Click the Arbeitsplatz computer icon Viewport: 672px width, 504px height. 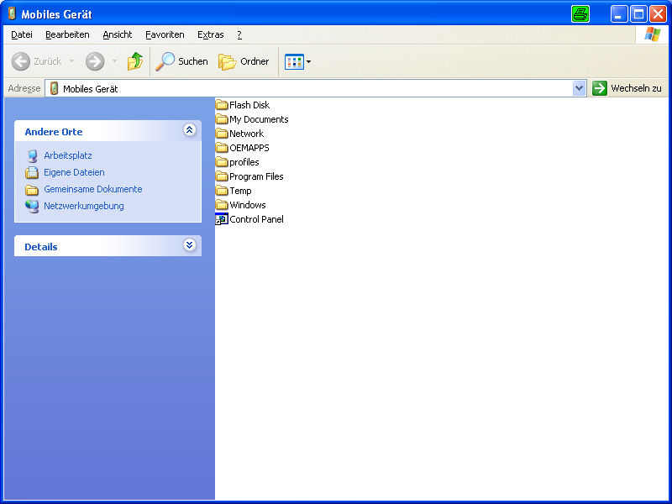pyautogui.click(x=32, y=155)
